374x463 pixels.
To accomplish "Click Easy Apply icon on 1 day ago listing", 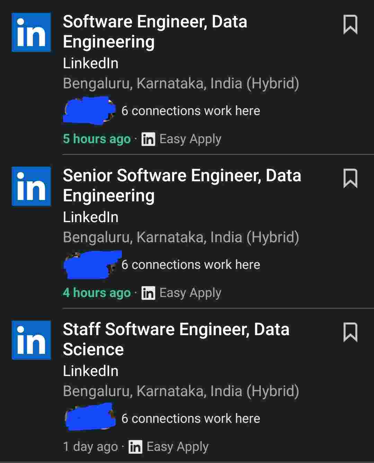I will pos(135,447).
